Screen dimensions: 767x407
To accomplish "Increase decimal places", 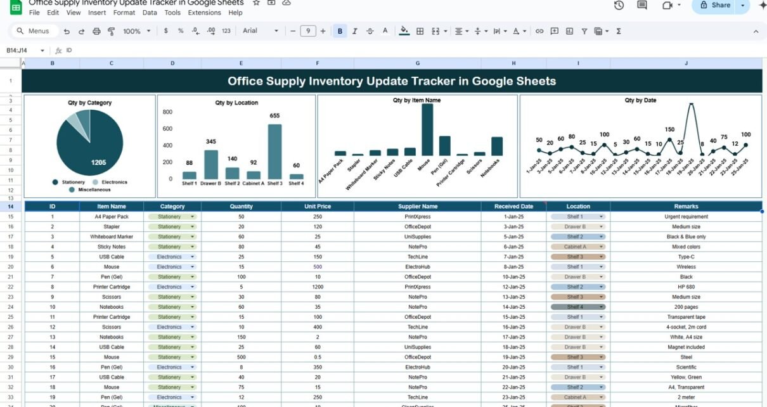I will point(210,31).
